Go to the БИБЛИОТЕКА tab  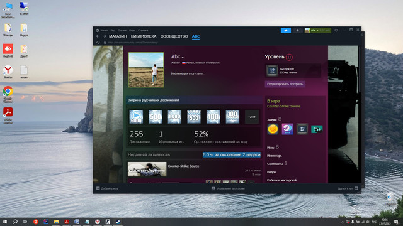(x=144, y=36)
